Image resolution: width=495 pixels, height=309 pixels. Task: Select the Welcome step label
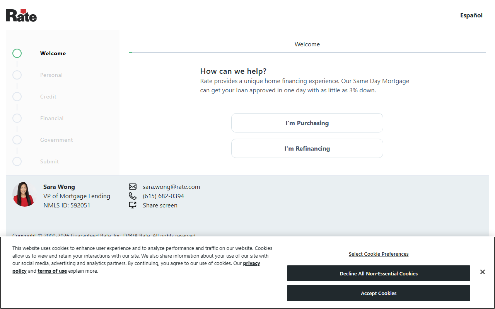tap(53, 53)
